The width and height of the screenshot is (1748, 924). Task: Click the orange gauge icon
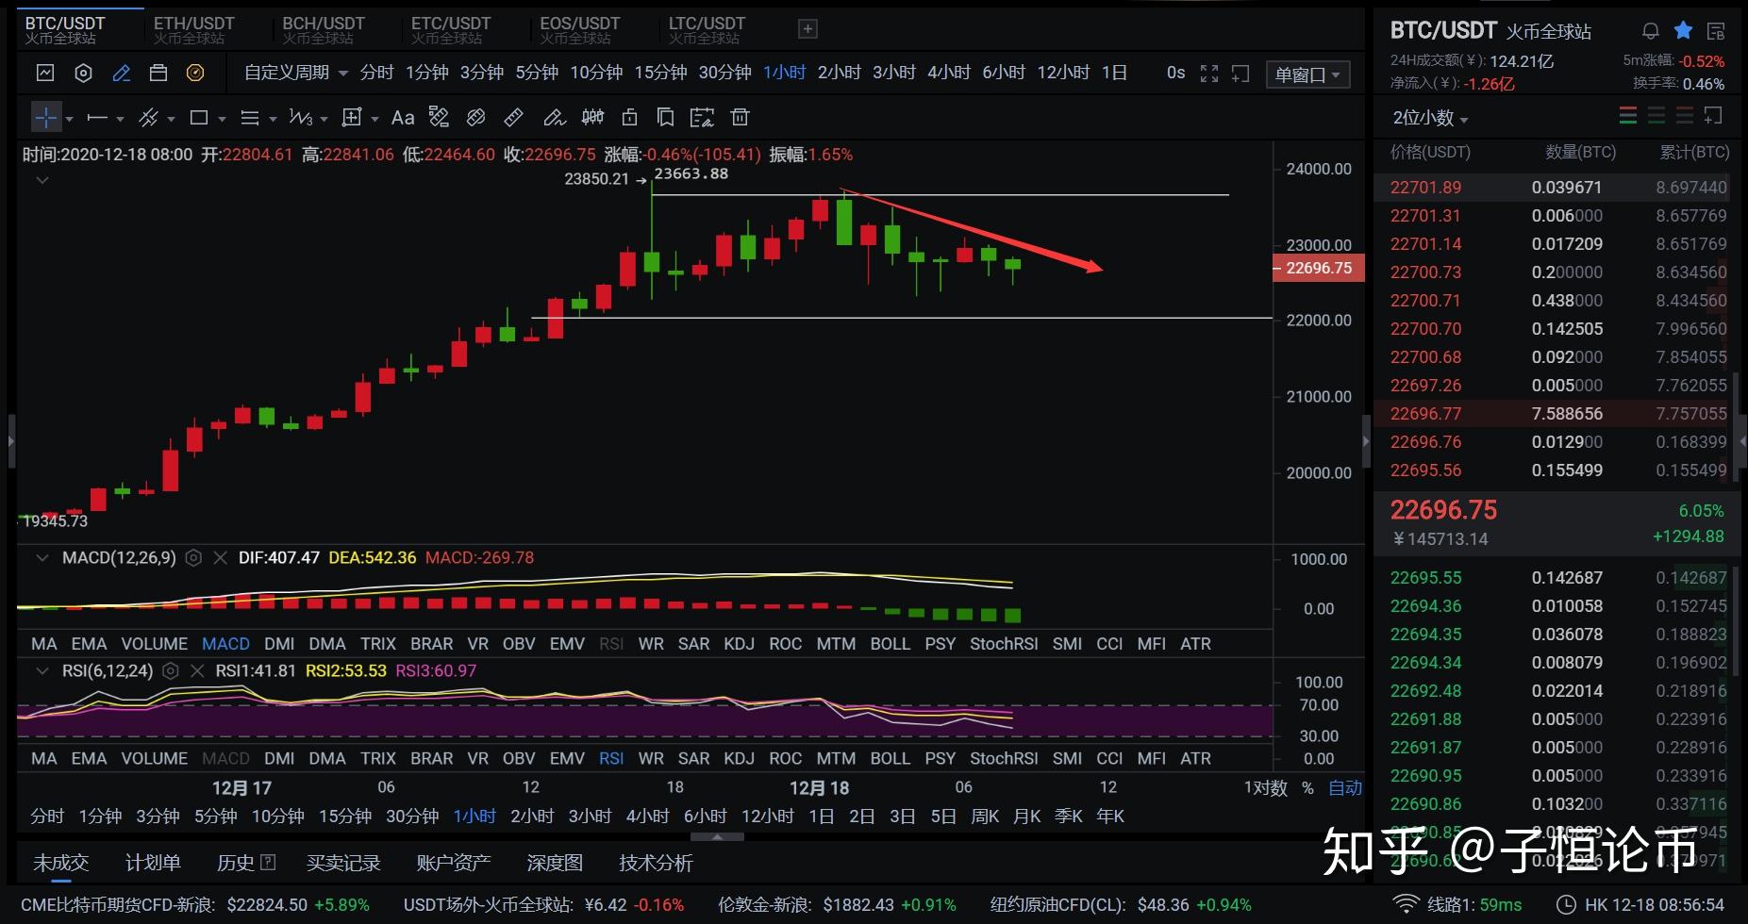click(x=195, y=73)
